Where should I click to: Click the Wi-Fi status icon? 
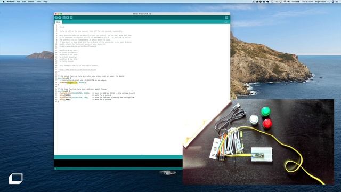click(x=285, y=1)
